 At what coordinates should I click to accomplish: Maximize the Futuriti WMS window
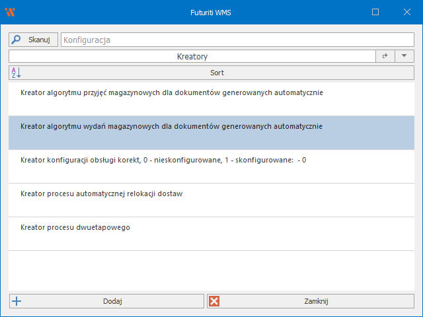[x=375, y=12]
